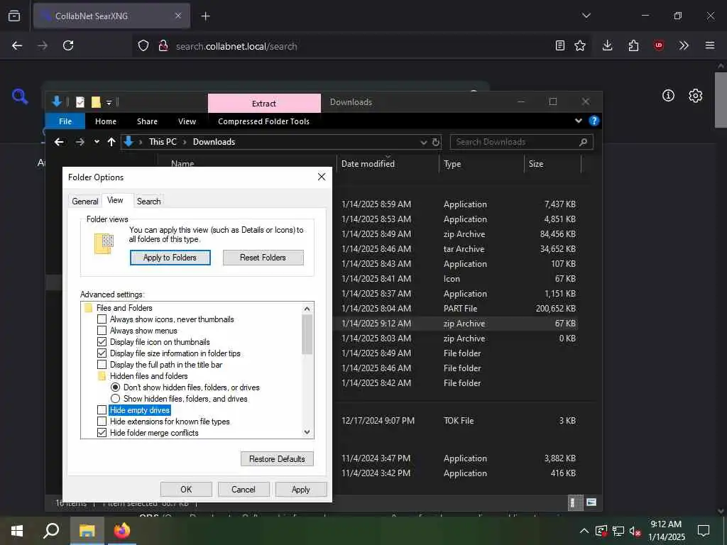Open new Firefox tab with plus

tap(205, 16)
